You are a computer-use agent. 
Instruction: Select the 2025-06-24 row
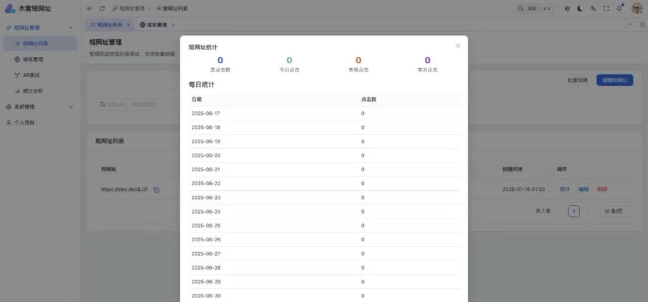[324, 212]
